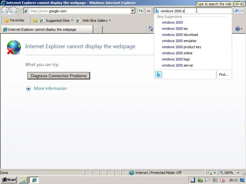
Task: Choose suggestion 'windows 2000 online'
Action: [177, 53]
